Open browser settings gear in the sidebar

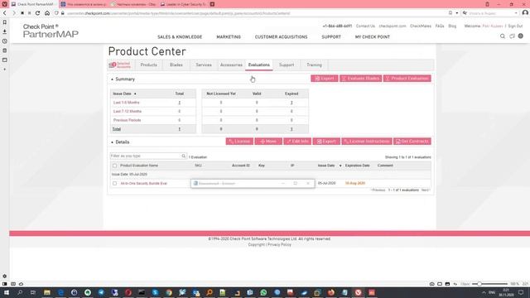[x=5, y=276]
